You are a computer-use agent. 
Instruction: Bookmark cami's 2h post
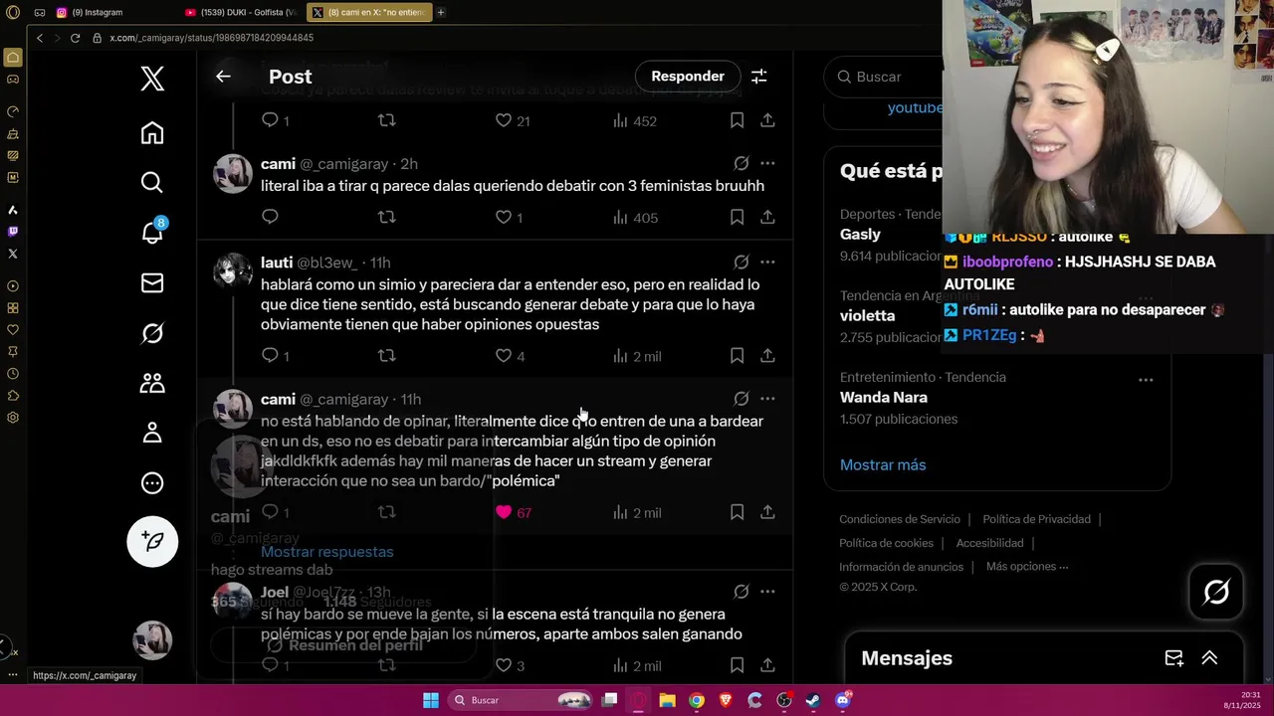737,217
